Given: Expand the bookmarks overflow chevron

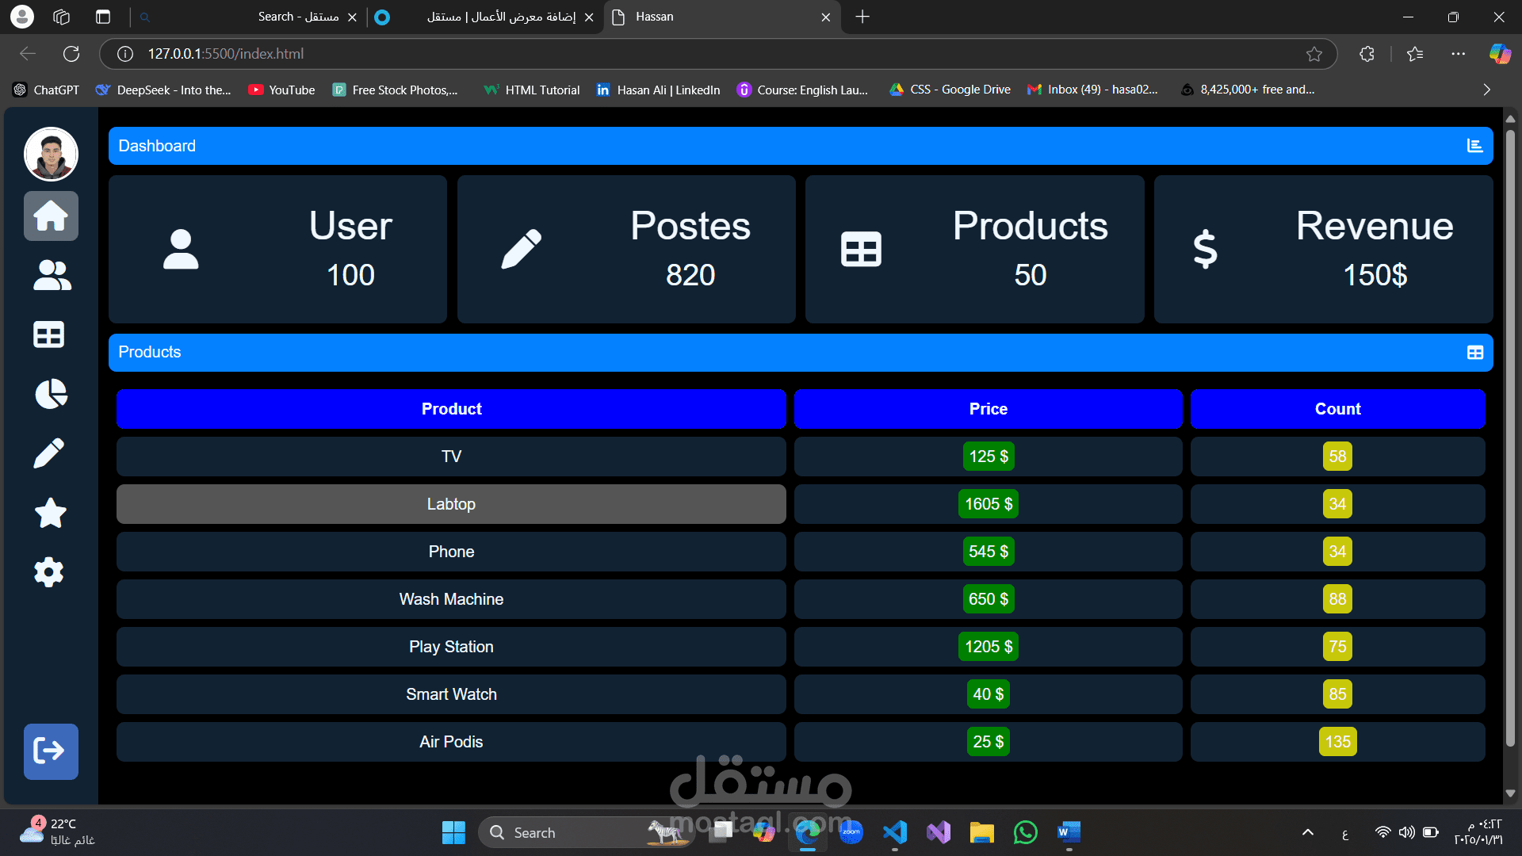Looking at the screenshot, I should [x=1486, y=90].
